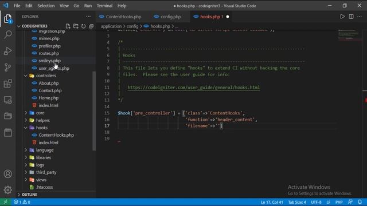Screen dimensions: 367x206
Task: Open the Terminal menu
Action: click(x=104, y=6)
